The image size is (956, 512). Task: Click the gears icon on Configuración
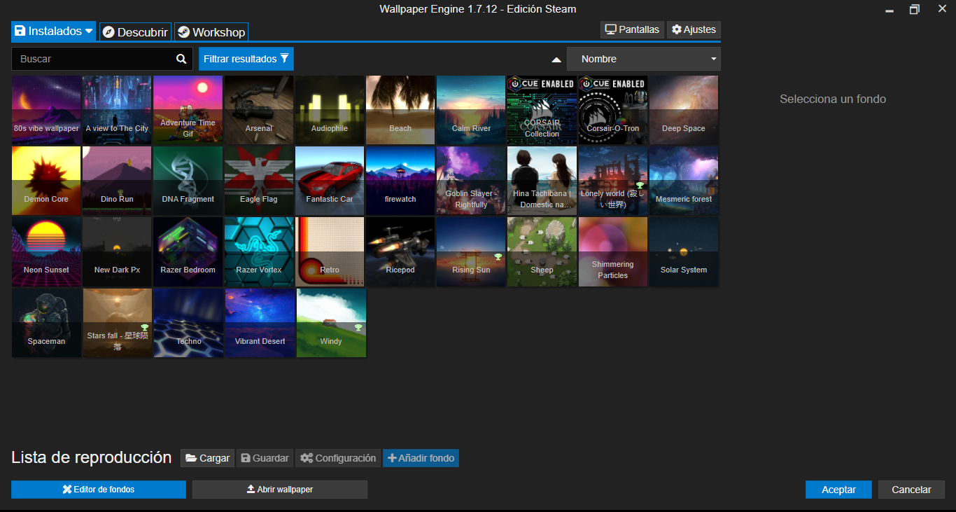[x=307, y=457]
